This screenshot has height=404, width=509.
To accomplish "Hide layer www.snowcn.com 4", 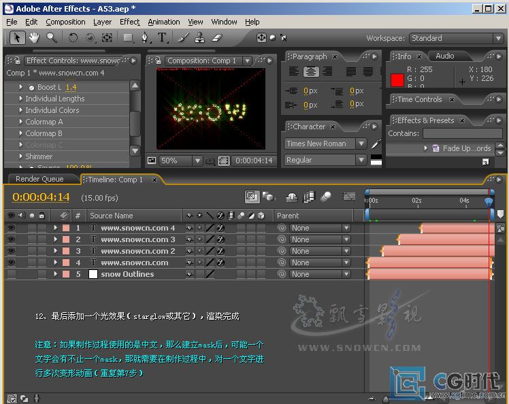I will pyautogui.click(x=11, y=228).
